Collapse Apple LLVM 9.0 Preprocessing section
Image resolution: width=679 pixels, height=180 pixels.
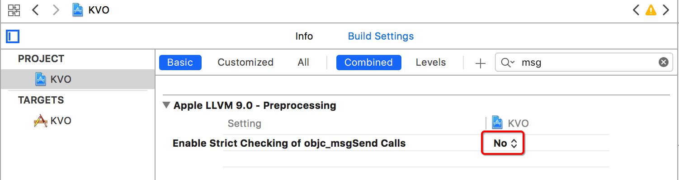[x=166, y=106]
